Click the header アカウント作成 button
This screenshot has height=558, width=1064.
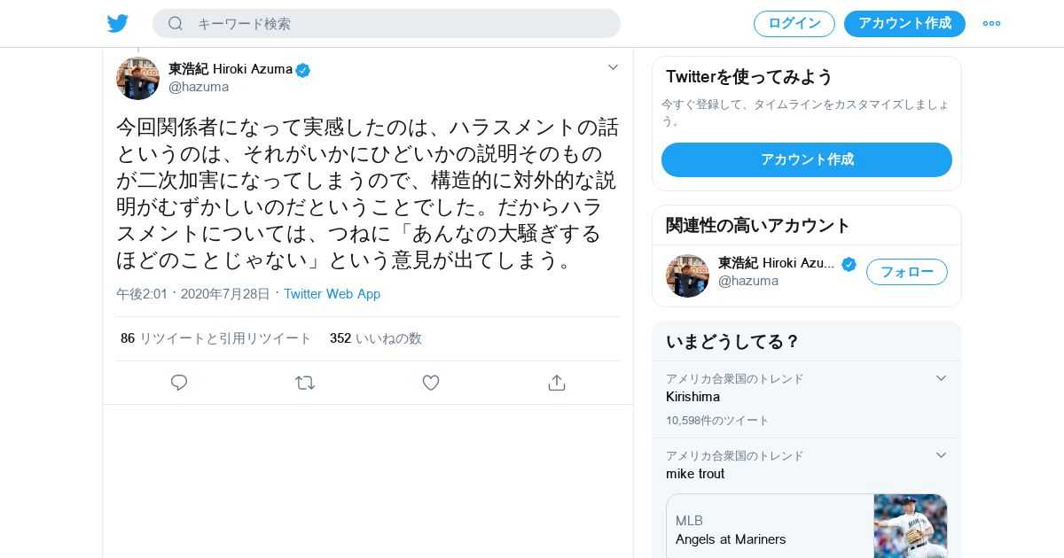[x=904, y=24]
